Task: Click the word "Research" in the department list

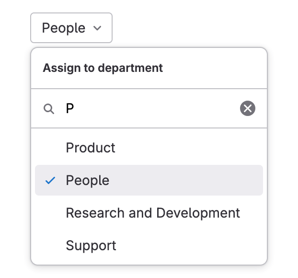Action: coord(91,213)
